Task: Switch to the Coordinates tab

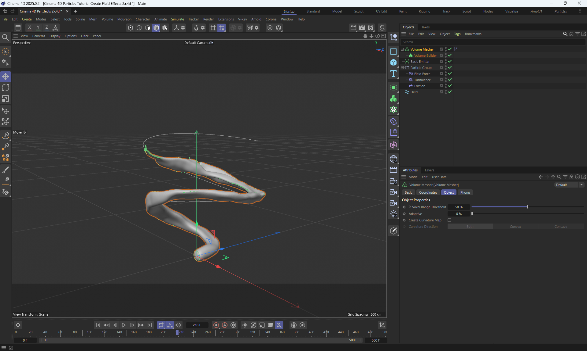Action: coord(428,192)
